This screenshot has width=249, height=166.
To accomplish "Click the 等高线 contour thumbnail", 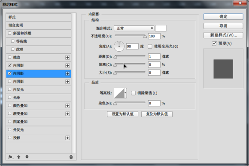I will tap(119, 93).
